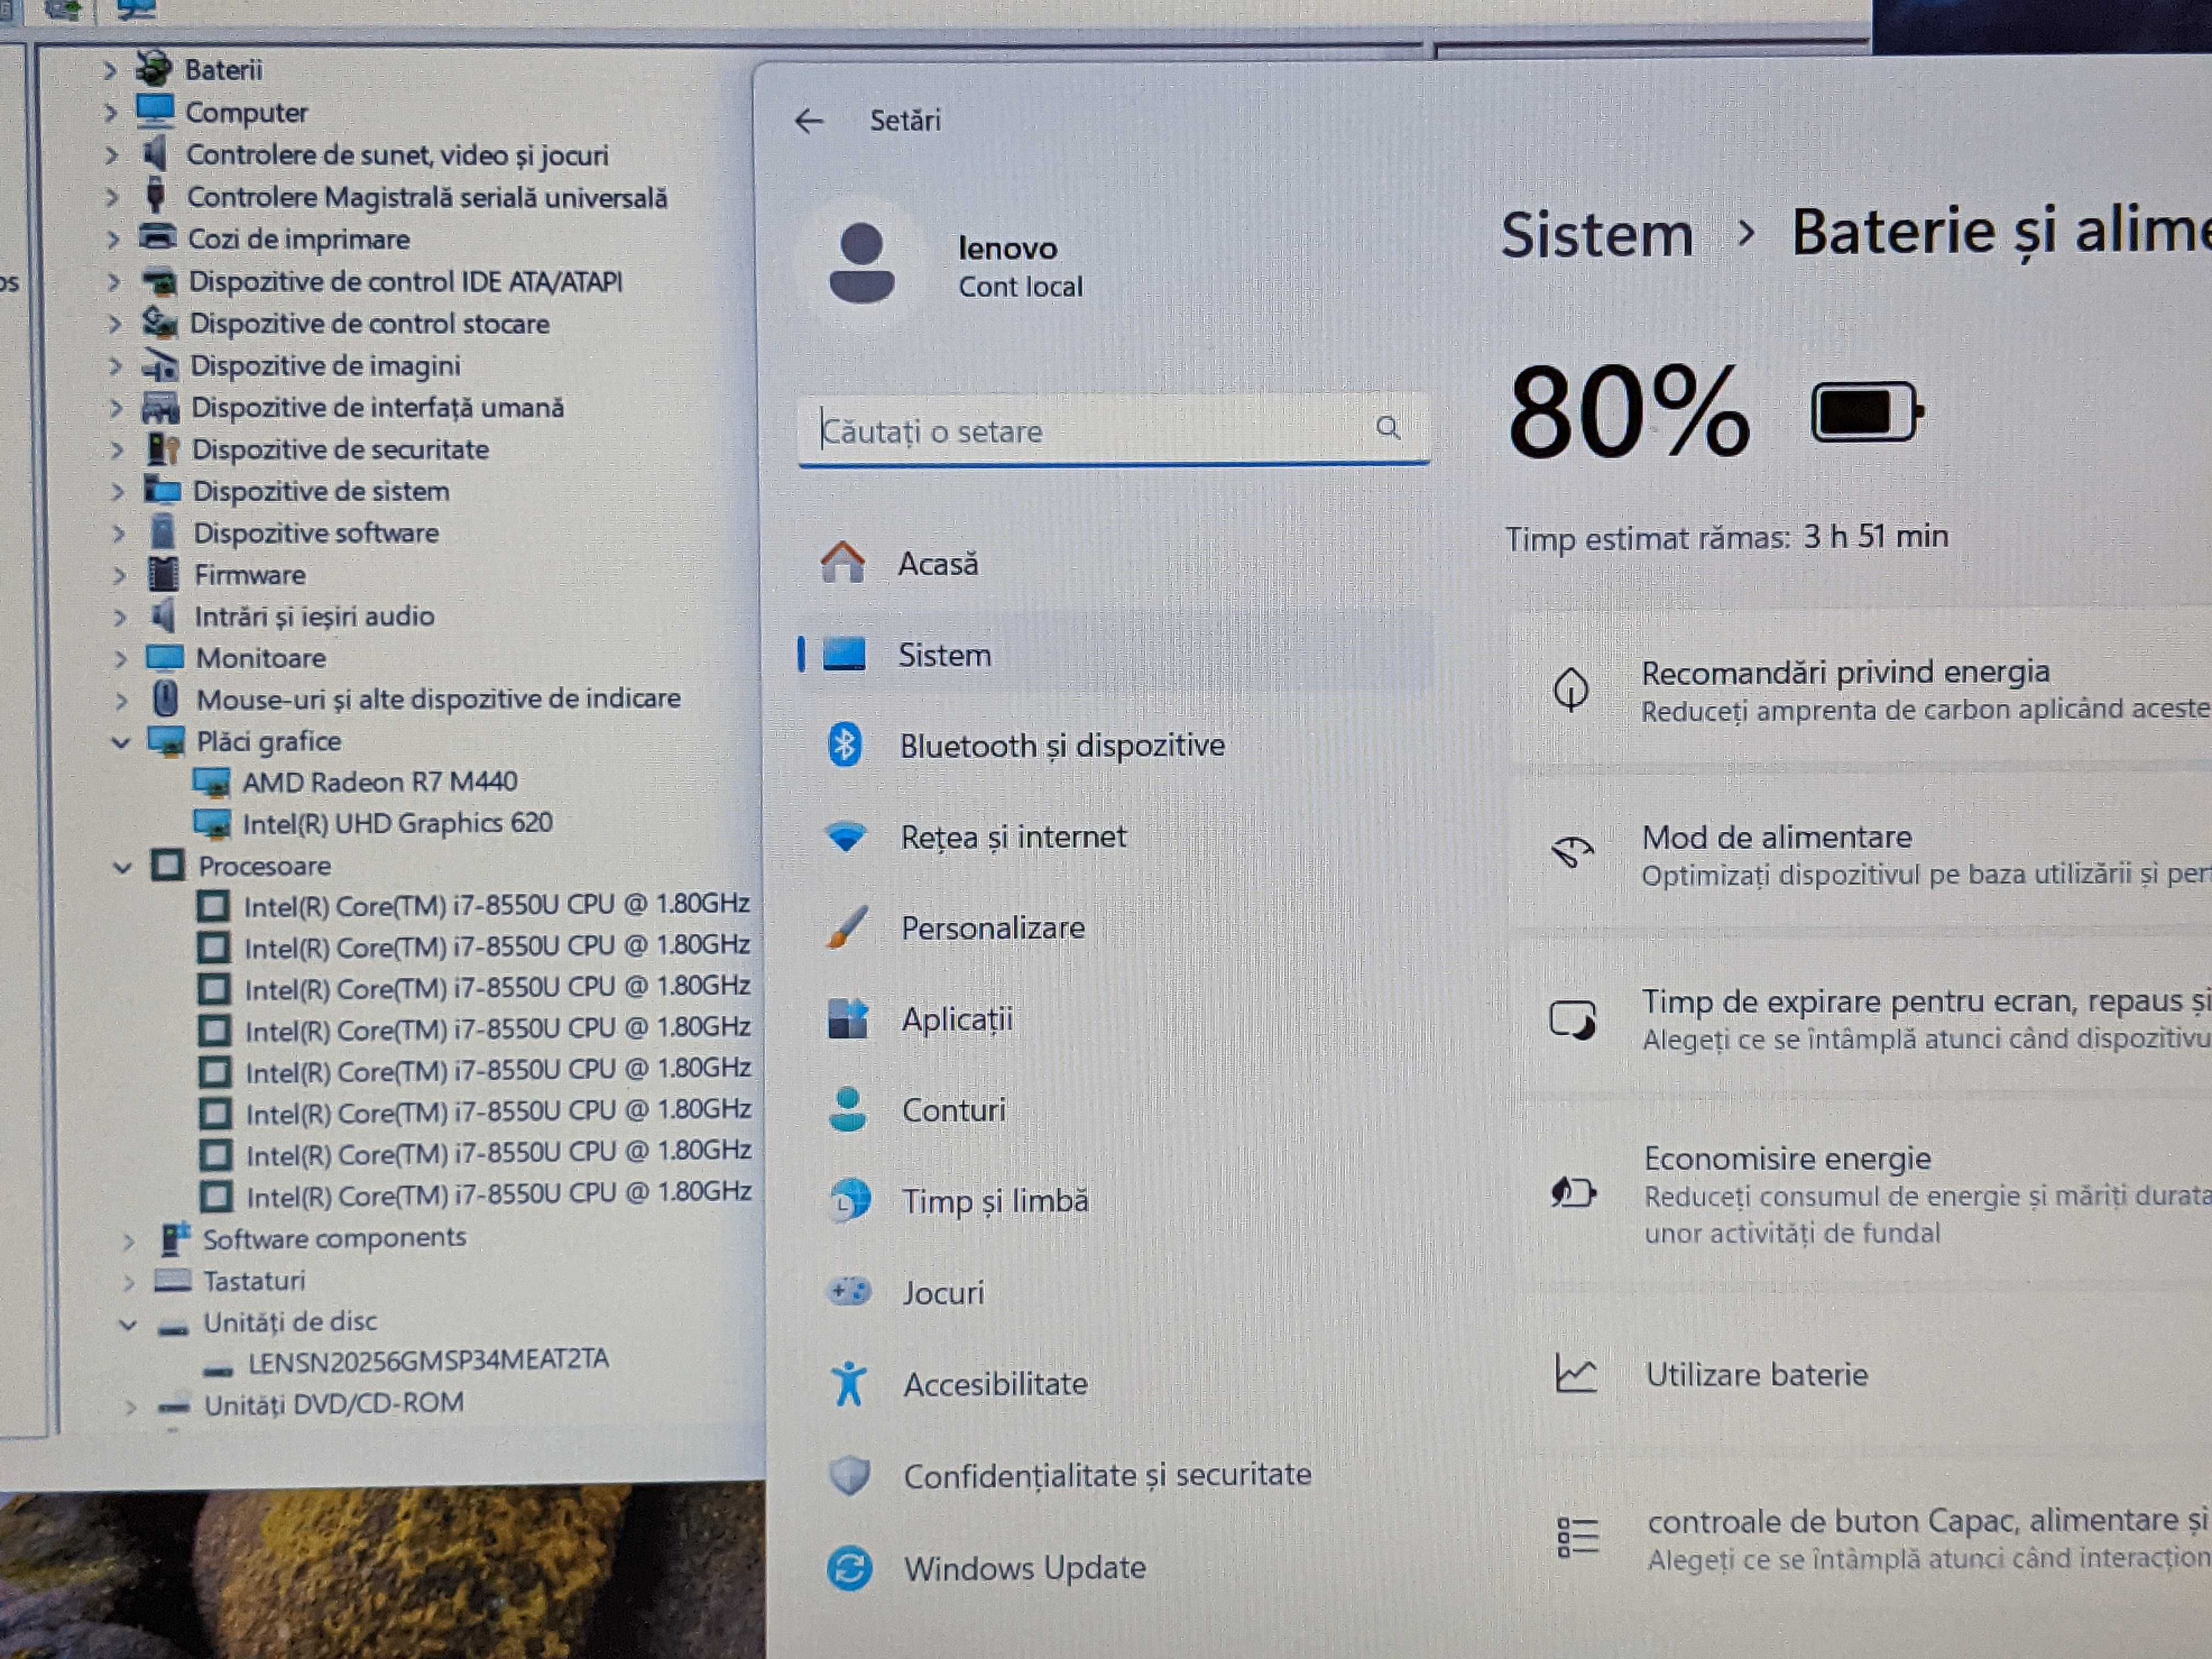This screenshot has width=2212, height=1659.
Task: Click the Wi-Fi icon for Rețea și internet
Action: coord(846,836)
